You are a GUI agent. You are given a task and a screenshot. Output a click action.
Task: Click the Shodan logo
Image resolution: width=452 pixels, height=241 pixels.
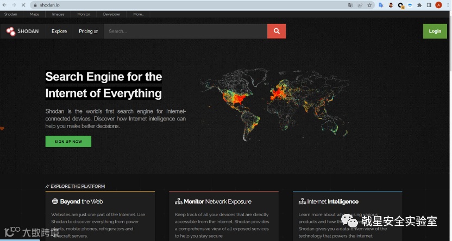[22, 31]
